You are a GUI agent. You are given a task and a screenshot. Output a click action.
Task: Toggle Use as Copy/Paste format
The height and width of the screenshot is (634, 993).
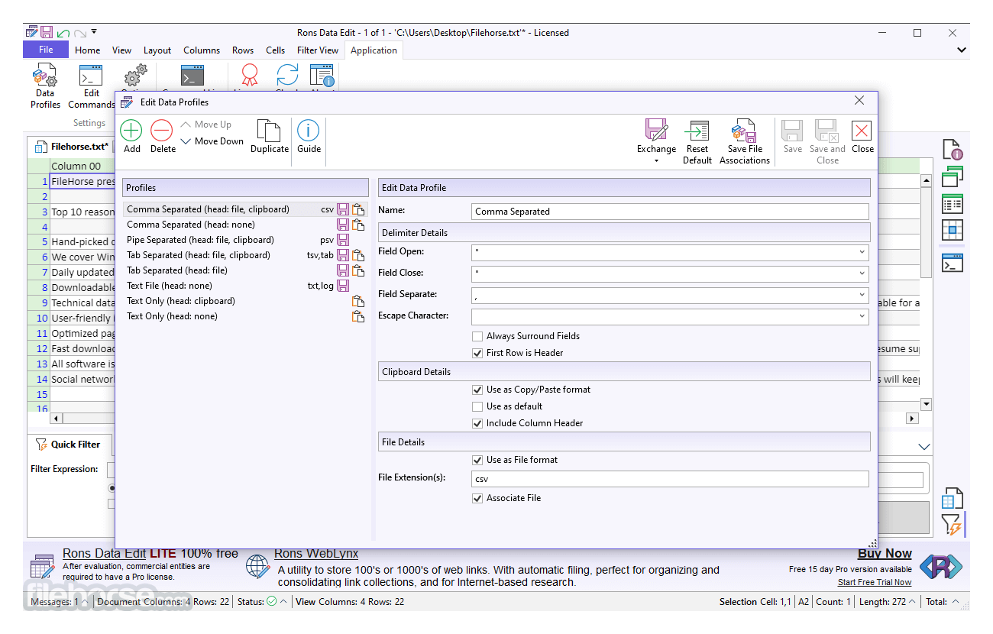477,390
